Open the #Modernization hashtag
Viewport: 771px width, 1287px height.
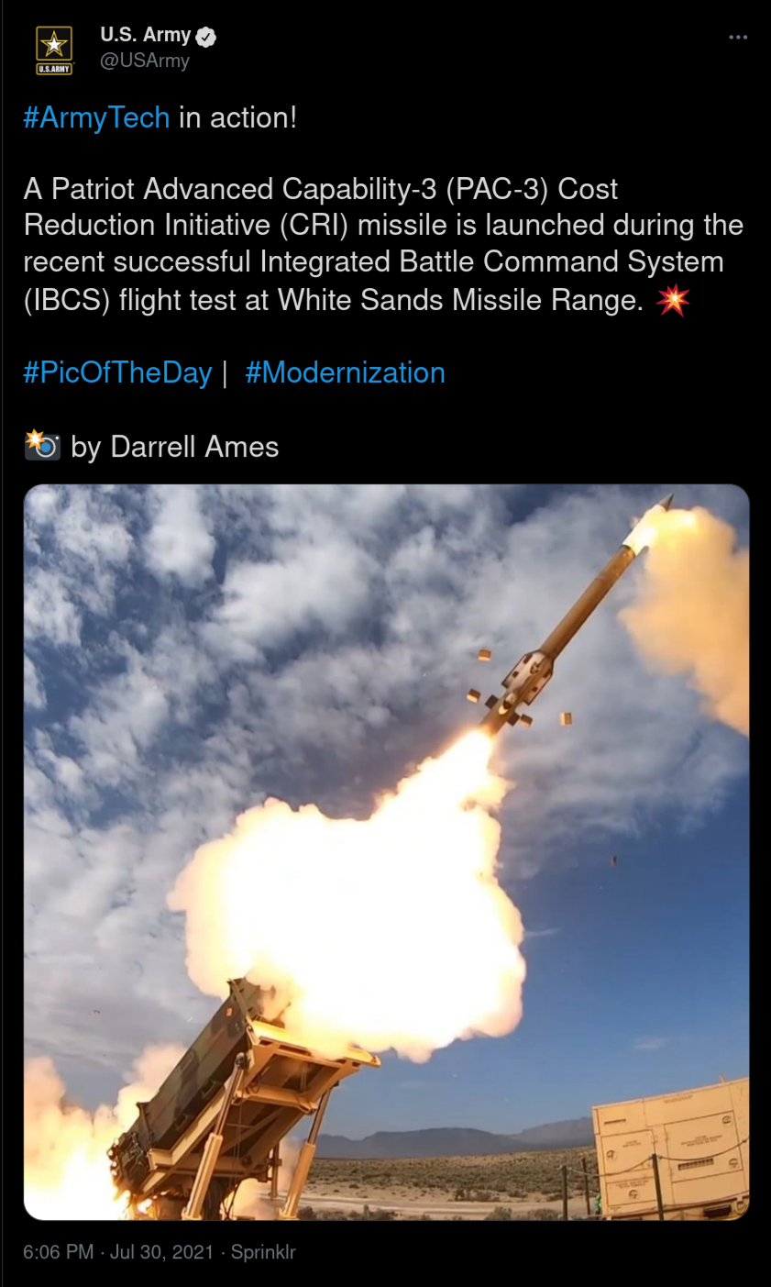click(x=345, y=372)
